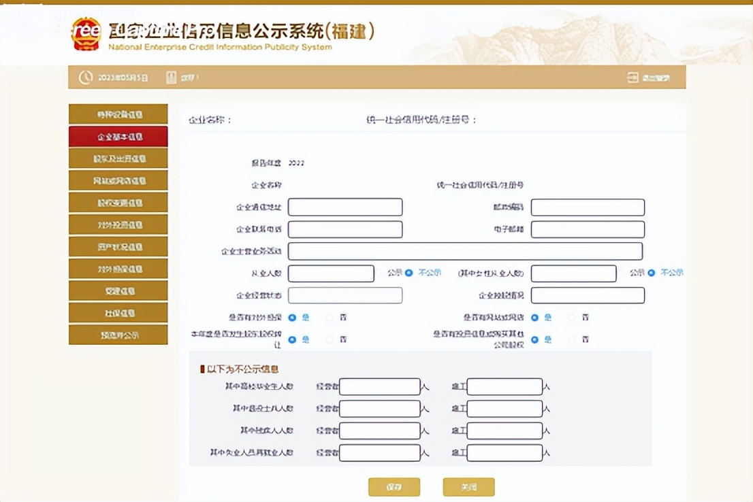Open the 资产状况信息 section
Screen dimensions: 753x502
point(117,246)
